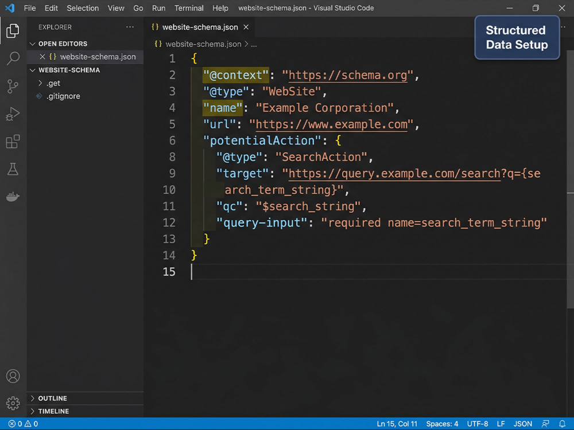Screen dimensions: 574x430
Task: Click "Example Corporation" string value
Action: coord(325,108)
